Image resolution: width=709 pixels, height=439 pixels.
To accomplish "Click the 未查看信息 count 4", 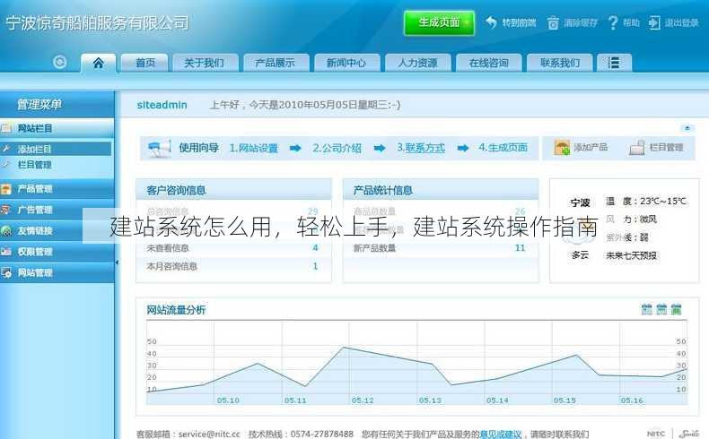I will tap(315, 247).
